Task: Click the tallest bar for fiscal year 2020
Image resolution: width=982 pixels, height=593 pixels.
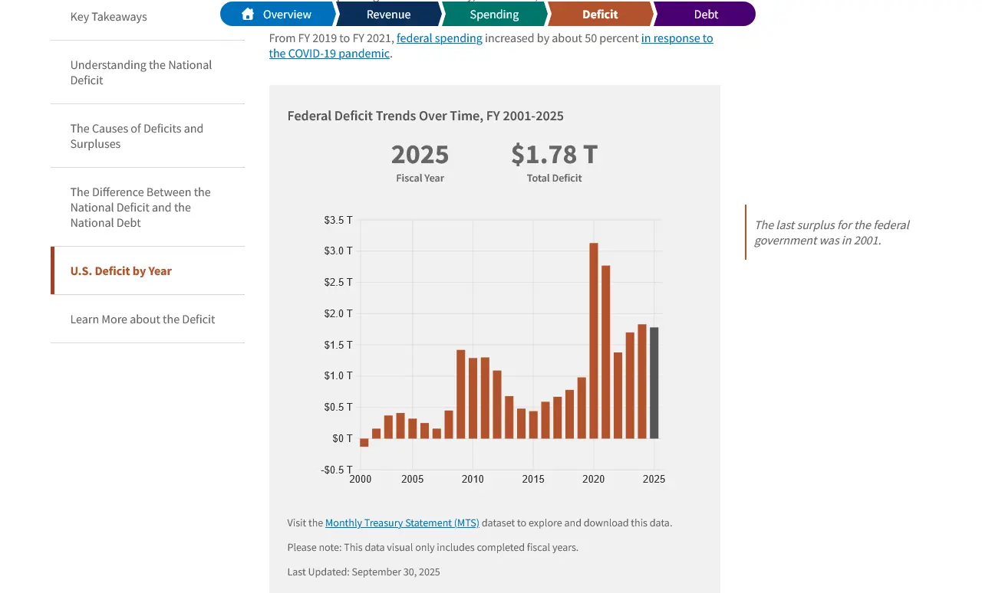Action: tap(594, 341)
